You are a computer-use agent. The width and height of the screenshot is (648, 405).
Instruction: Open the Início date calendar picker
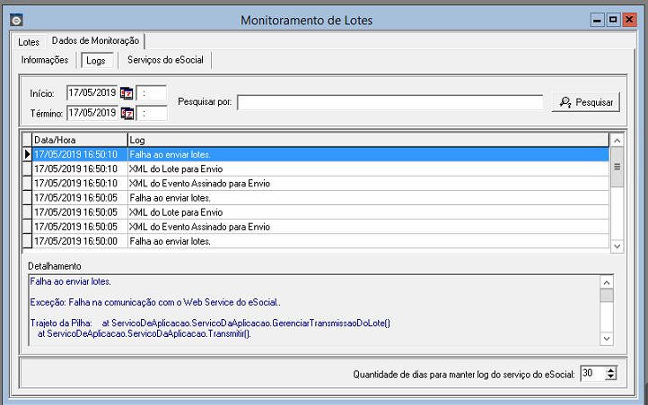[126, 93]
